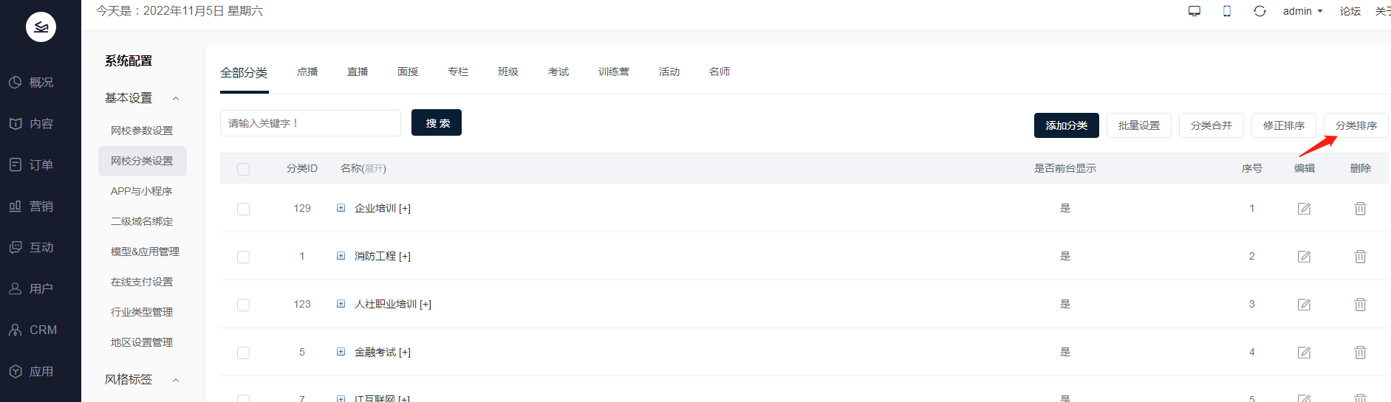
Task: Click the desktop monitor icon in header
Action: click(1194, 11)
